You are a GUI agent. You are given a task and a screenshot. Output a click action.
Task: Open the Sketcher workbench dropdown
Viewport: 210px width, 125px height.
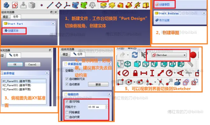[169, 55]
